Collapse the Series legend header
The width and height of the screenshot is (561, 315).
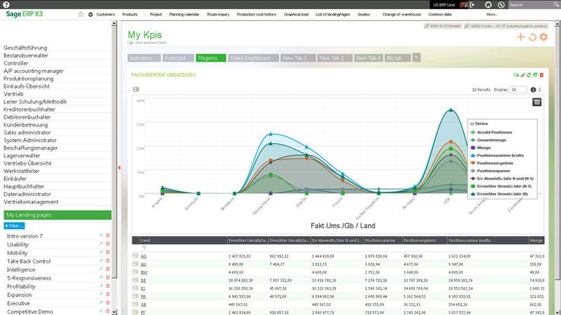(479, 124)
